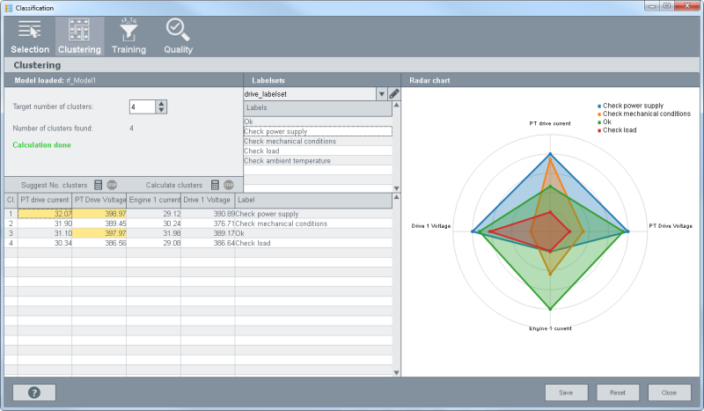Sort by PT Drive Voltage column header

pyautogui.click(x=99, y=201)
